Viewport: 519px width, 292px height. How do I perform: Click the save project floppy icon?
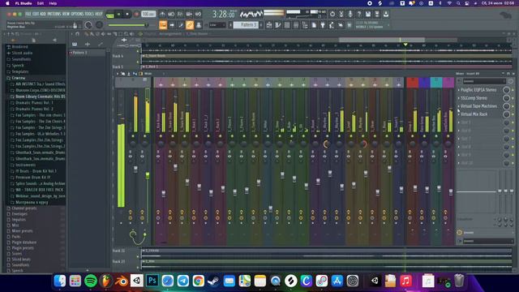(x=368, y=15)
